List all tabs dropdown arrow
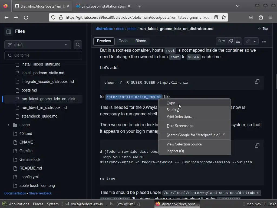 (238, 6)
